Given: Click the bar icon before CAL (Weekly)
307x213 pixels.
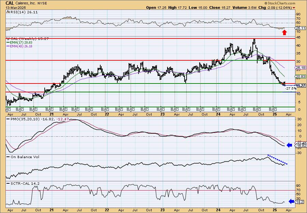Looking at the screenshot, I should [x=8, y=39].
